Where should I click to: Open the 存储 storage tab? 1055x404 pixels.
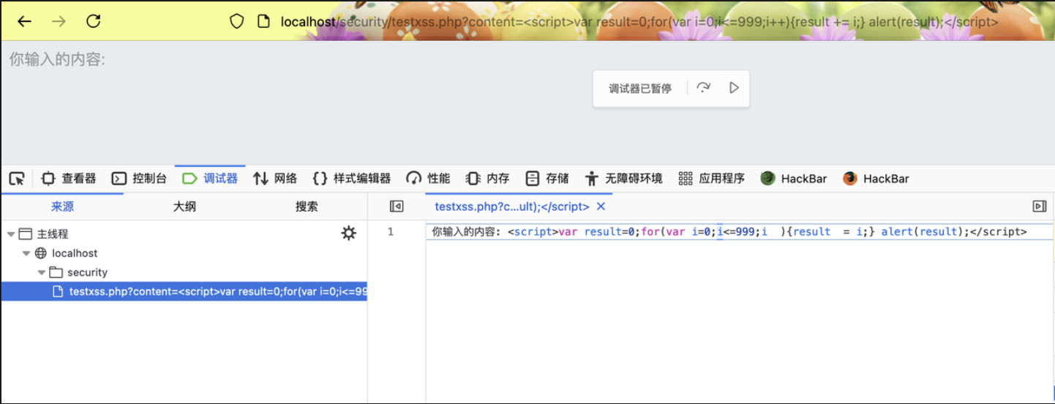point(547,179)
